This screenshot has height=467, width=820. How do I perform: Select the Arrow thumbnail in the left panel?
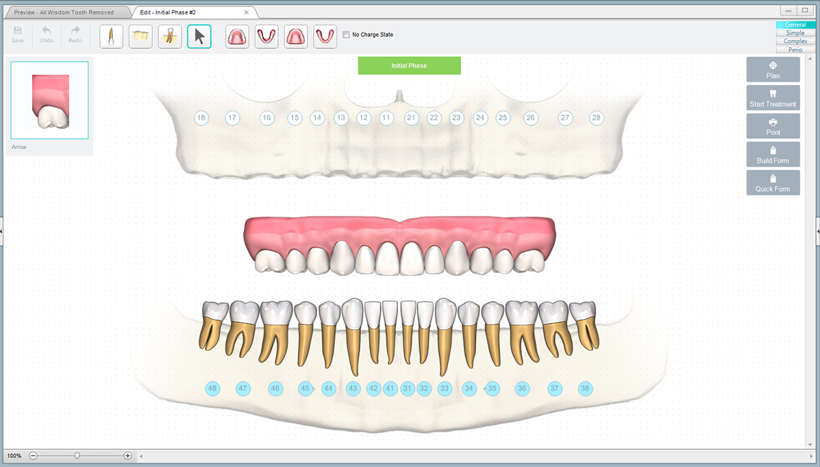49,100
